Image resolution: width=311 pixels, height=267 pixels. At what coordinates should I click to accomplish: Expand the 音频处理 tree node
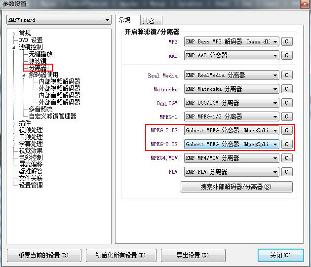point(14,137)
